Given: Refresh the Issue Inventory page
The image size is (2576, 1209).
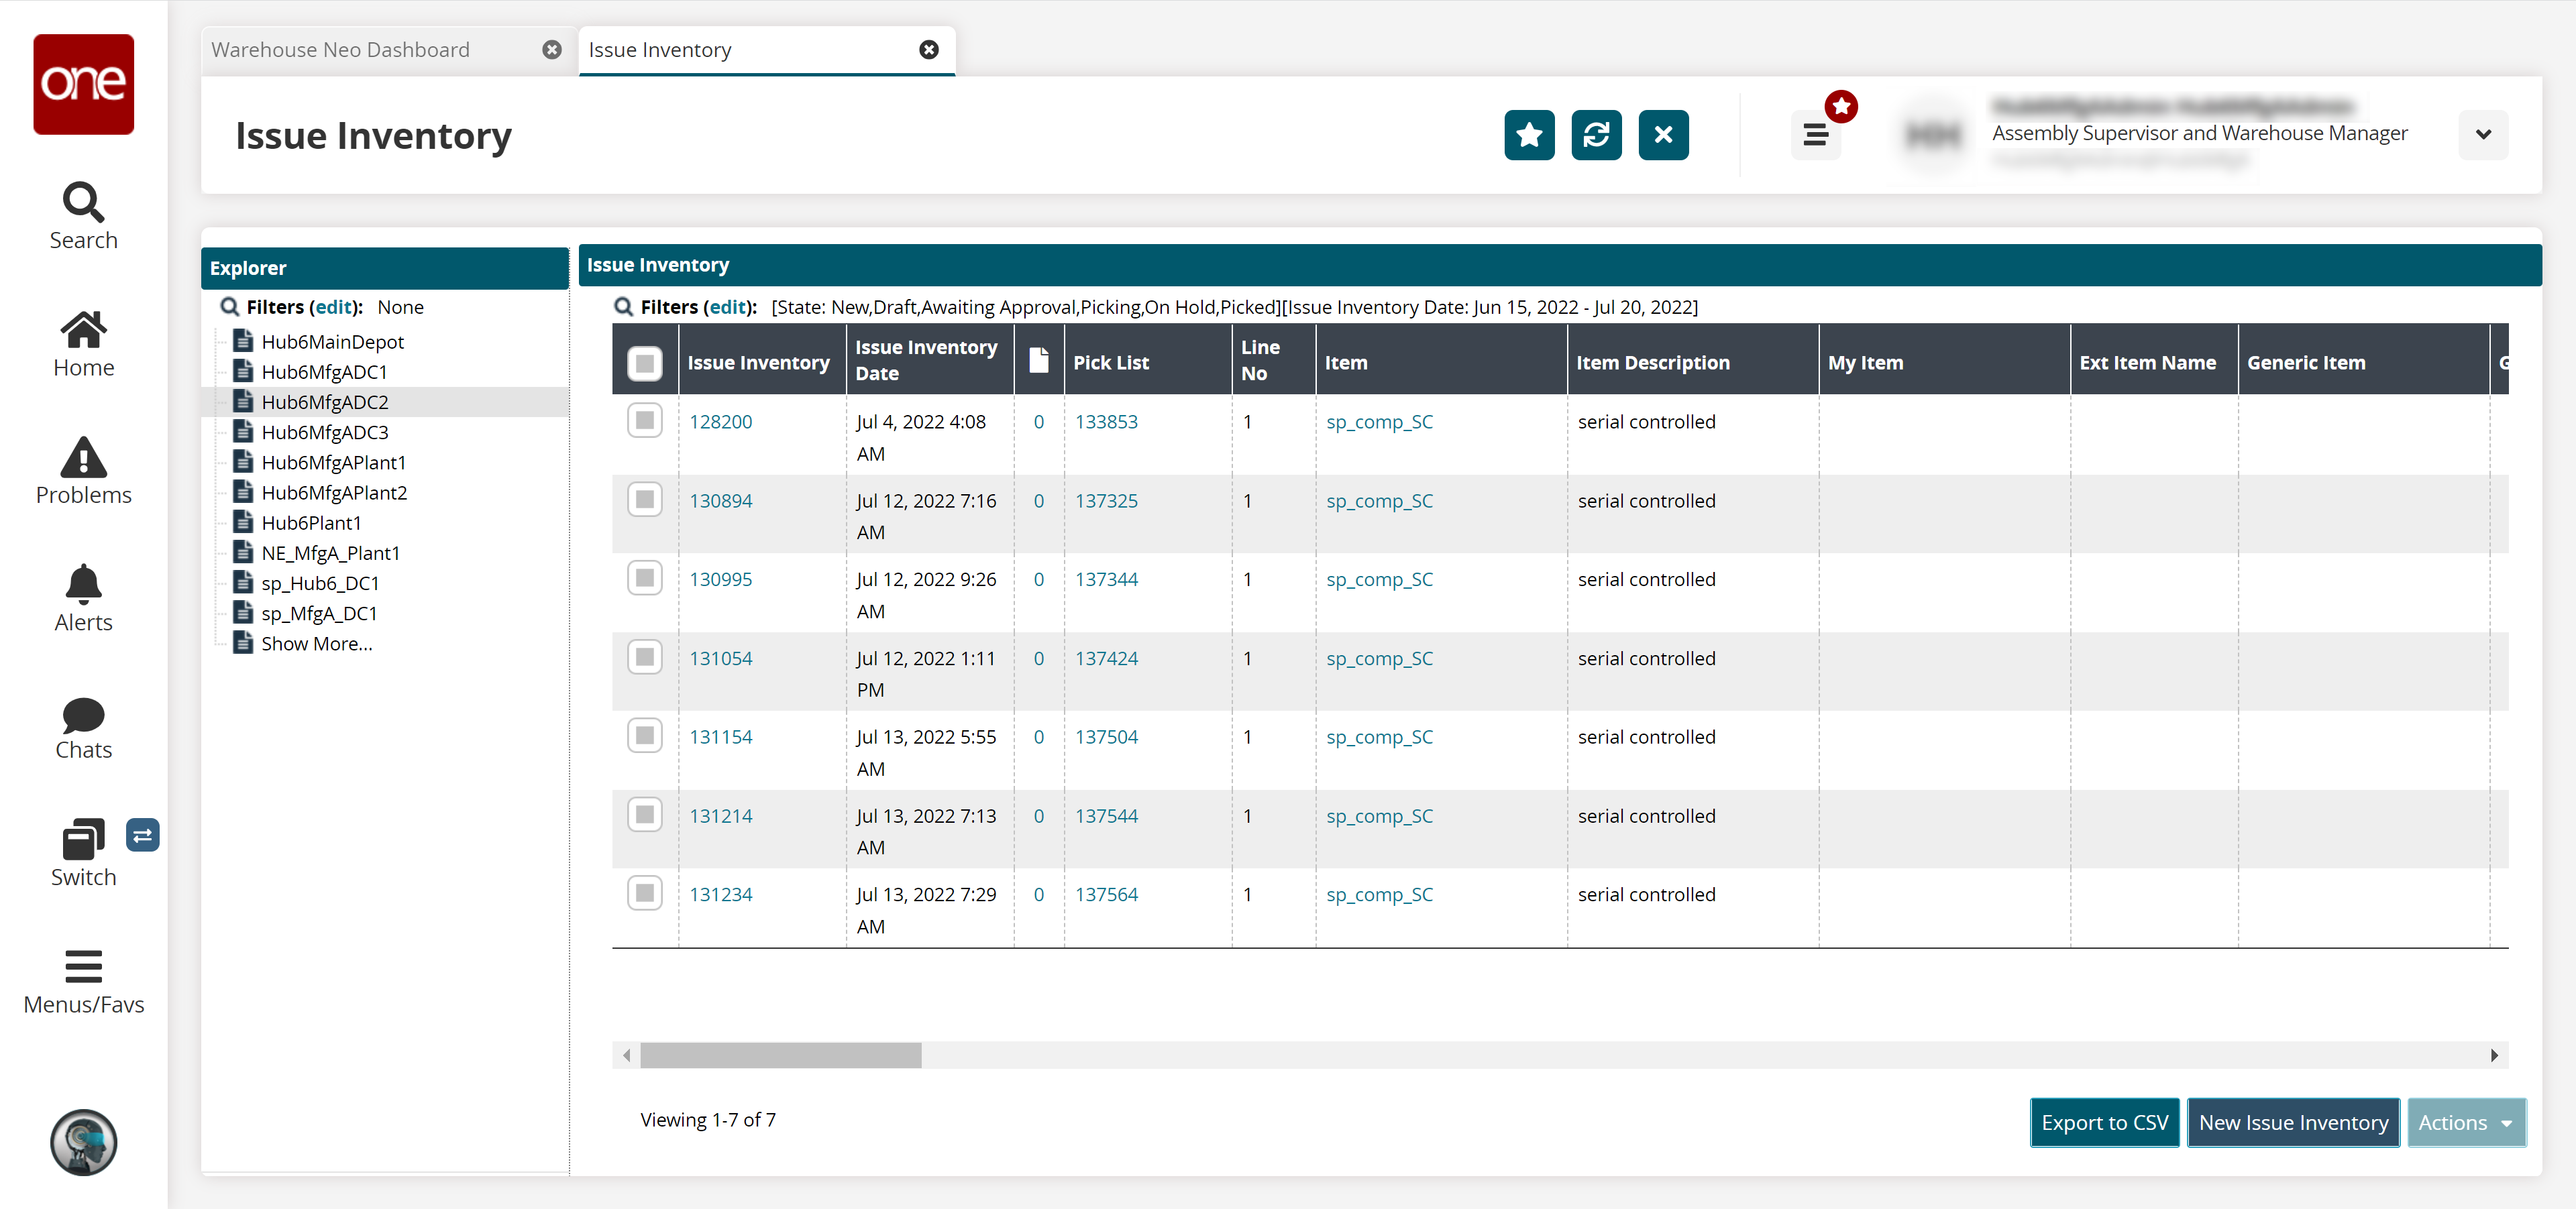Looking at the screenshot, I should (x=1595, y=135).
